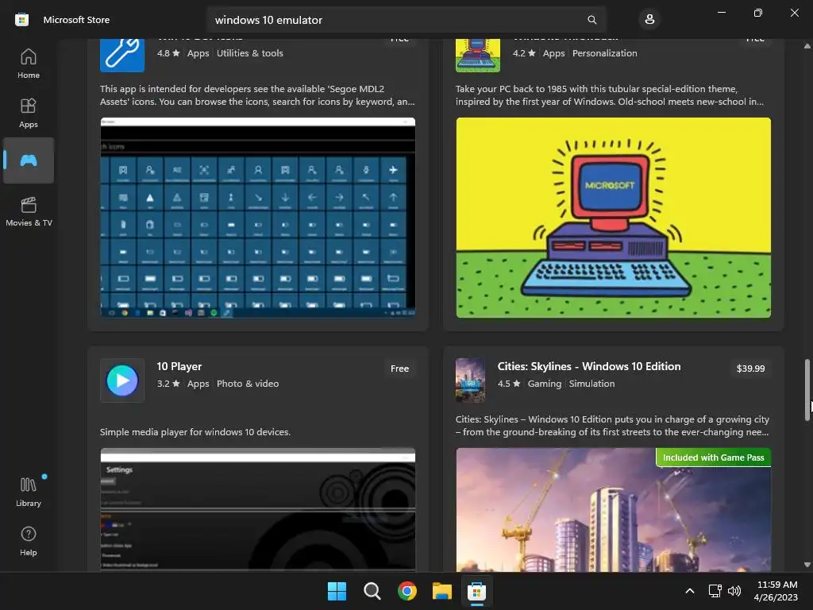This screenshot has height=610, width=813.
Task: Click the $39.99 price button
Action: pos(750,369)
